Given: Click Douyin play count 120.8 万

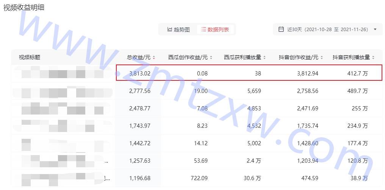Looking at the screenshot, I should (358, 161).
